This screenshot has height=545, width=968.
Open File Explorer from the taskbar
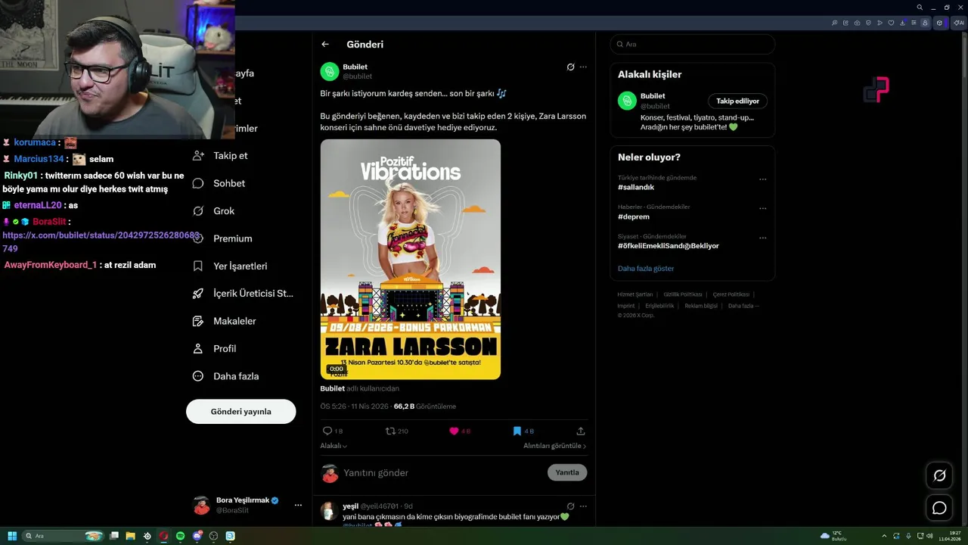(x=130, y=536)
